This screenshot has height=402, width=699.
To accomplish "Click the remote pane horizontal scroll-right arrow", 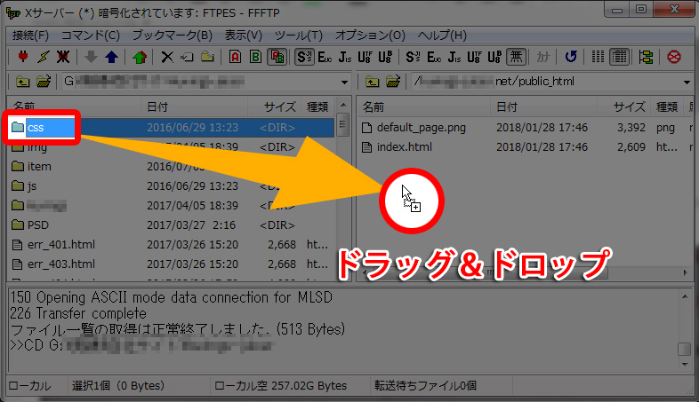I will [685, 272].
